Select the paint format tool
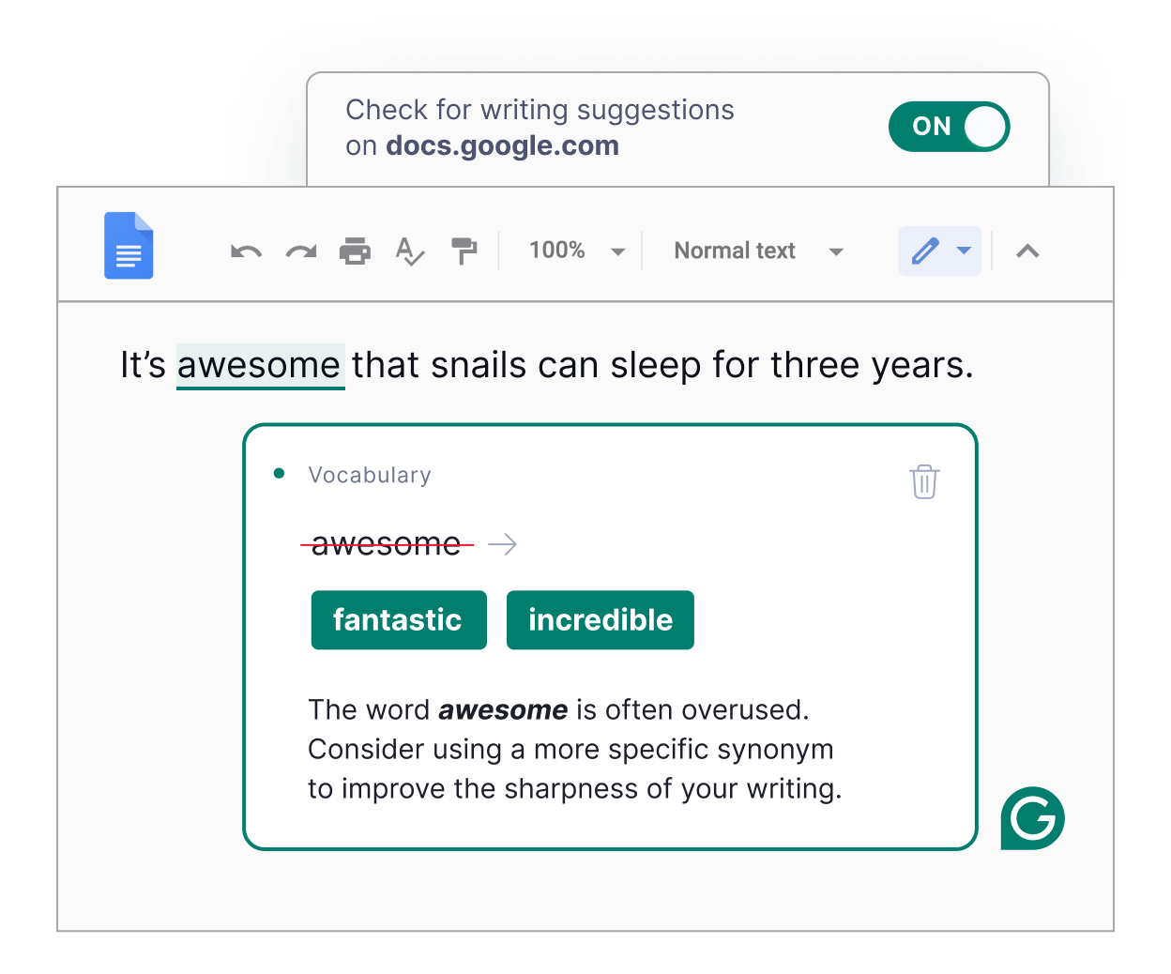The width and height of the screenshot is (1171, 974). [464, 251]
